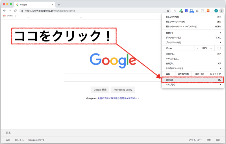The height and width of the screenshot is (144, 226).
Task: Select 新しいタブ(T) menu item
Action: tap(193, 17)
